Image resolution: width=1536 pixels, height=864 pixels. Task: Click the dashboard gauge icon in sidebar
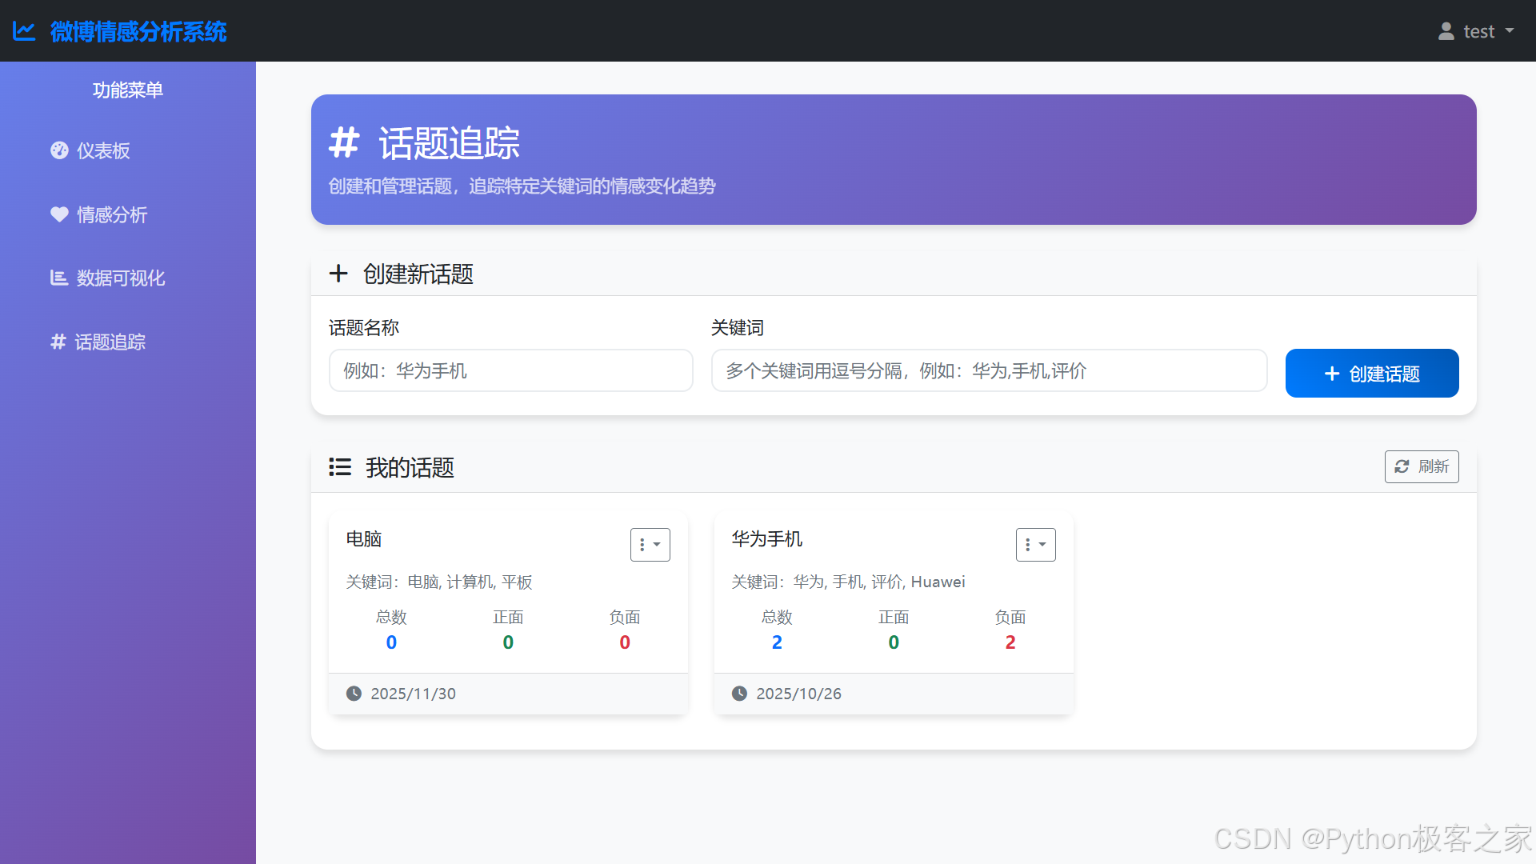[59, 150]
